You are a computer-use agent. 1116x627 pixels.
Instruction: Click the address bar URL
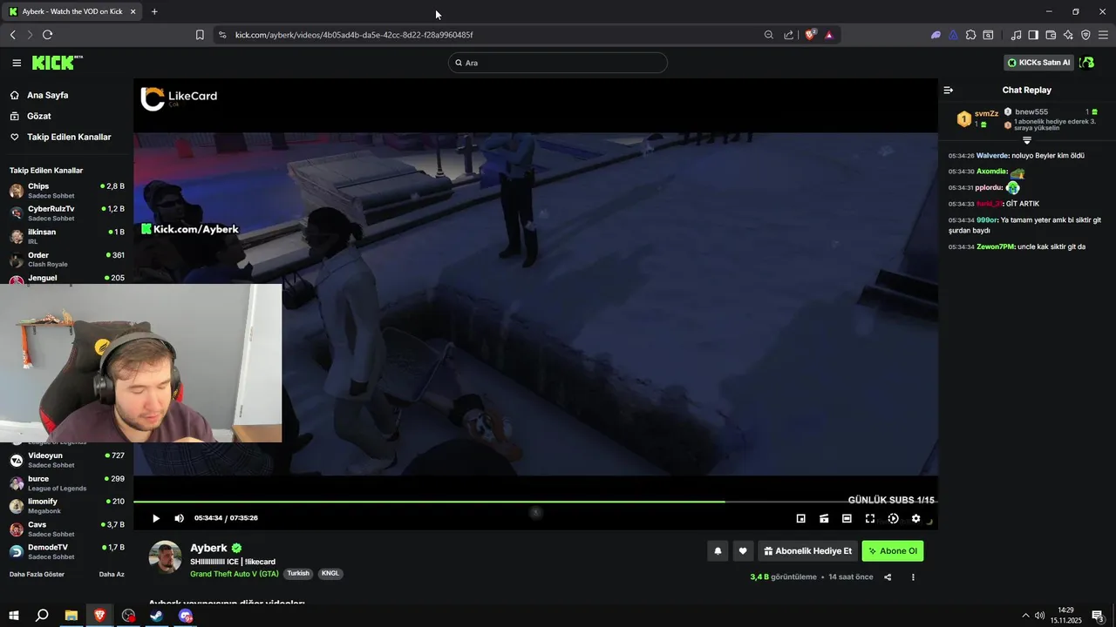coord(354,35)
